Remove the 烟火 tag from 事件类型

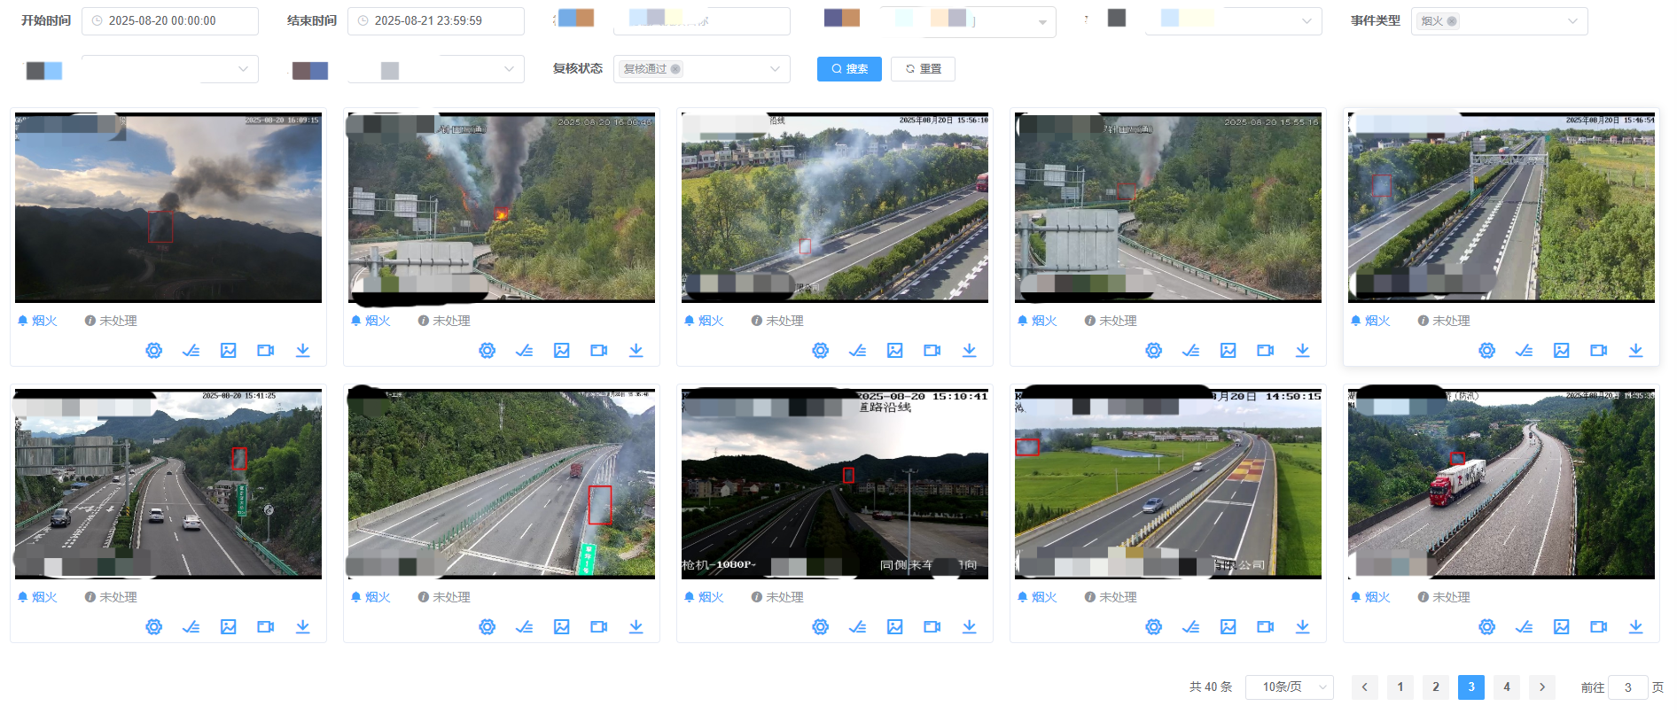pyautogui.click(x=1452, y=21)
